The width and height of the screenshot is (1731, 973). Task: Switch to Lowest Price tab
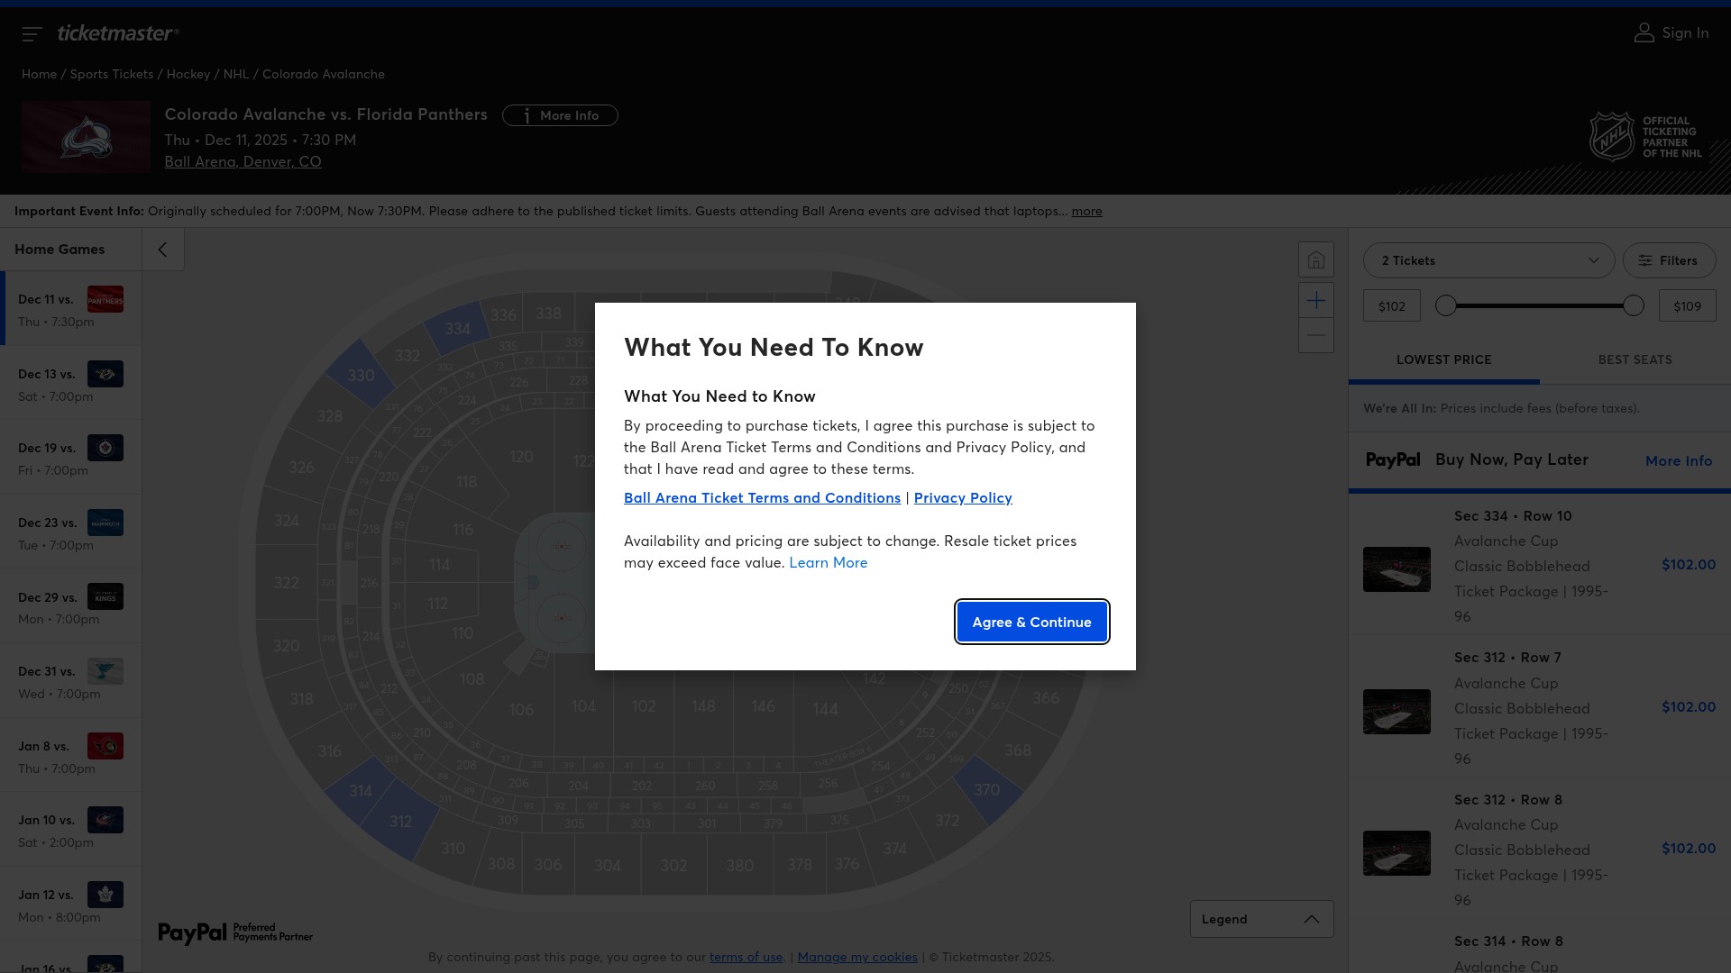(1443, 359)
